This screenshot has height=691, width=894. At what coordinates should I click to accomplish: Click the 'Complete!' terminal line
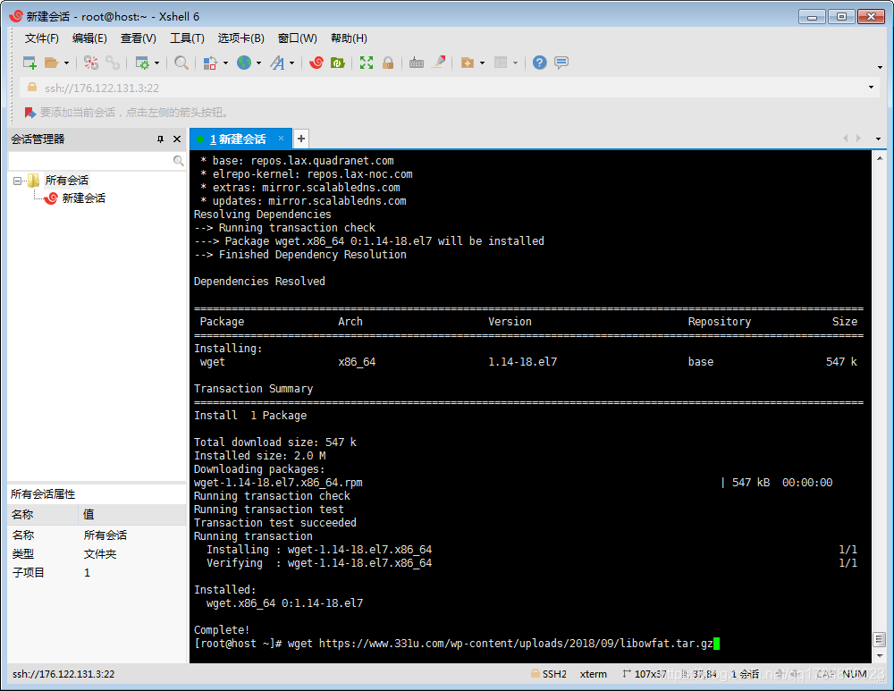[221, 630]
